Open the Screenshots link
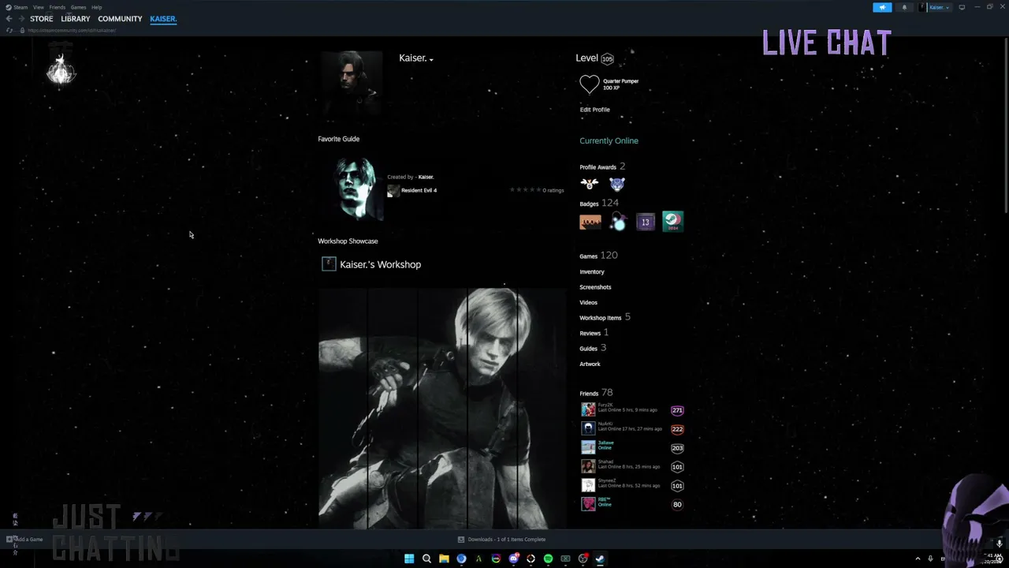 point(595,287)
